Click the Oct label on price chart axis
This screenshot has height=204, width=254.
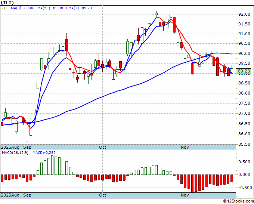(x=103, y=147)
